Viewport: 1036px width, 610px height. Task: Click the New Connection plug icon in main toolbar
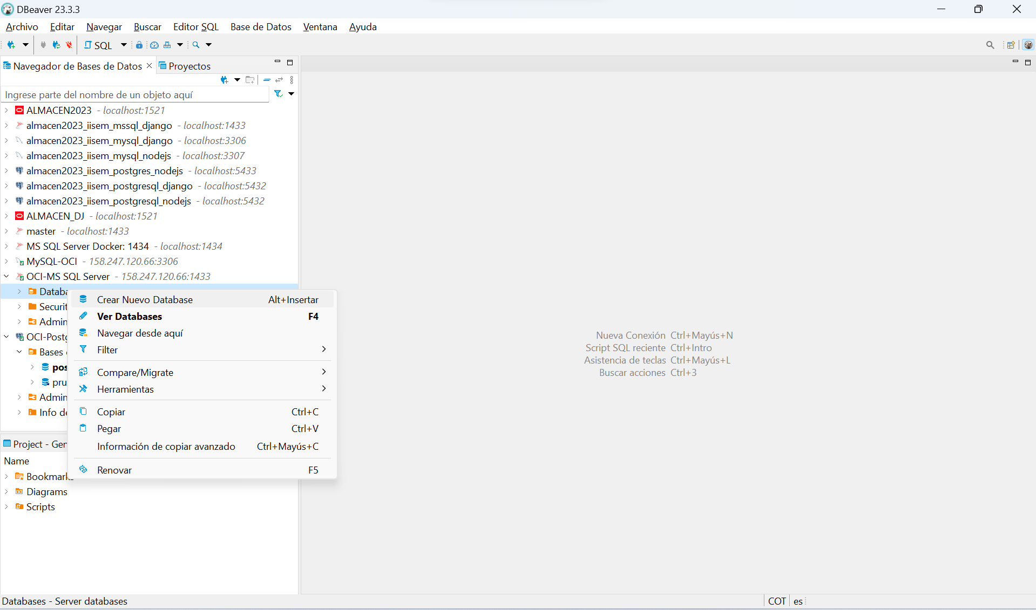(x=11, y=45)
